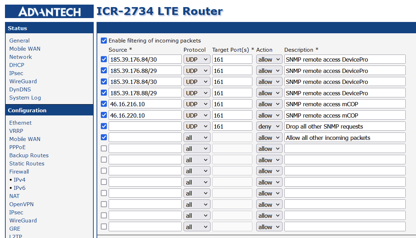Screen dimensions: 416x238
Task: Open Protocol dropdown for Drop all other SNMP requests
Action: point(197,126)
